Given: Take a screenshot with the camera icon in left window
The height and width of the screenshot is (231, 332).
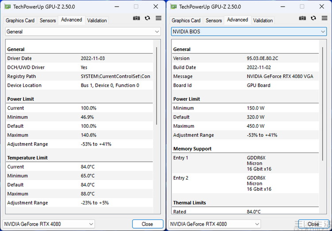Looking at the screenshot, I should point(136,18).
